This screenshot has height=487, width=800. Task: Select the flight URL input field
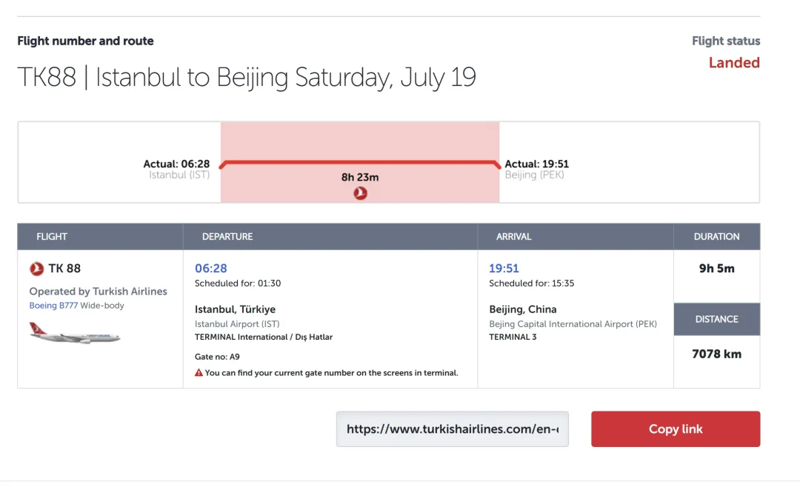pyautogui.click(x=452, y=429)
